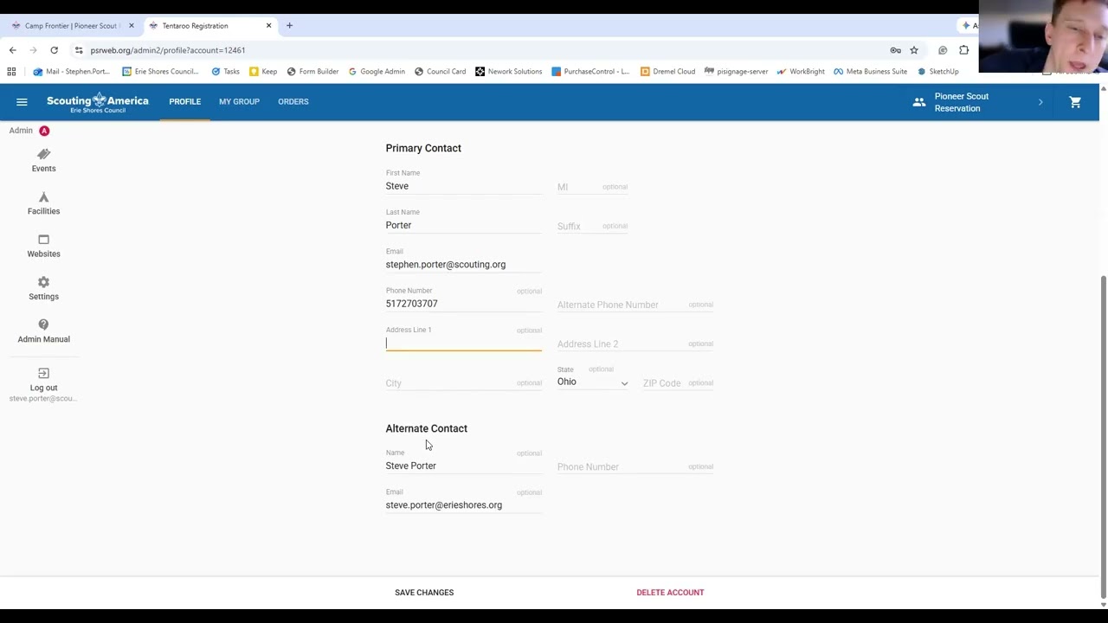Click the browser address bar URL
Image resolution: width=1108 pixels, height=623 pixels.
168,50
